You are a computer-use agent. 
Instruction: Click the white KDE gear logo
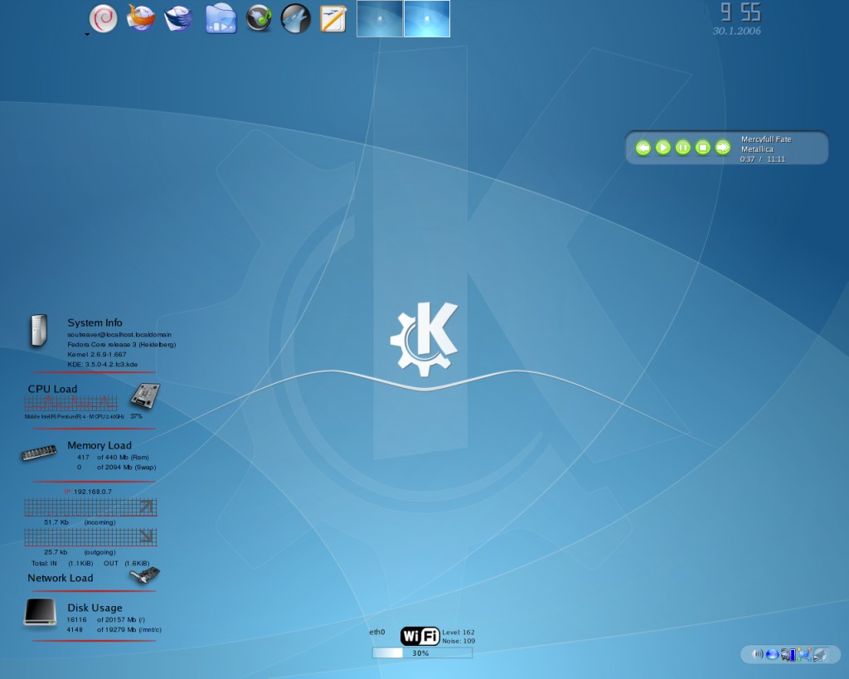(424, 338)
